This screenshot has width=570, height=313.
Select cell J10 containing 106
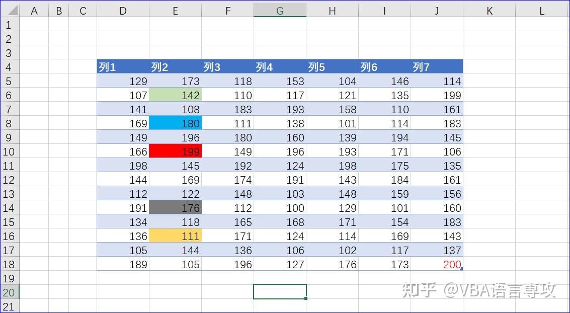click(x=437, y=151)
